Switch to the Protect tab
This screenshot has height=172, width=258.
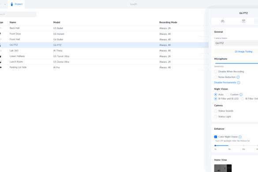[x=16, y=4]
